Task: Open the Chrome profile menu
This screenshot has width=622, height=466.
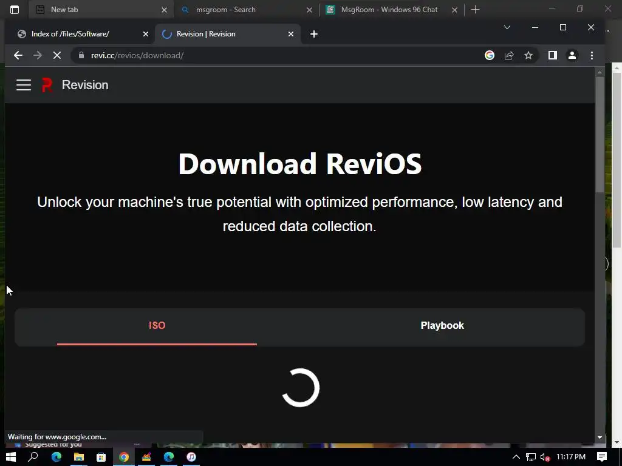Action: [x=572, y=55]
